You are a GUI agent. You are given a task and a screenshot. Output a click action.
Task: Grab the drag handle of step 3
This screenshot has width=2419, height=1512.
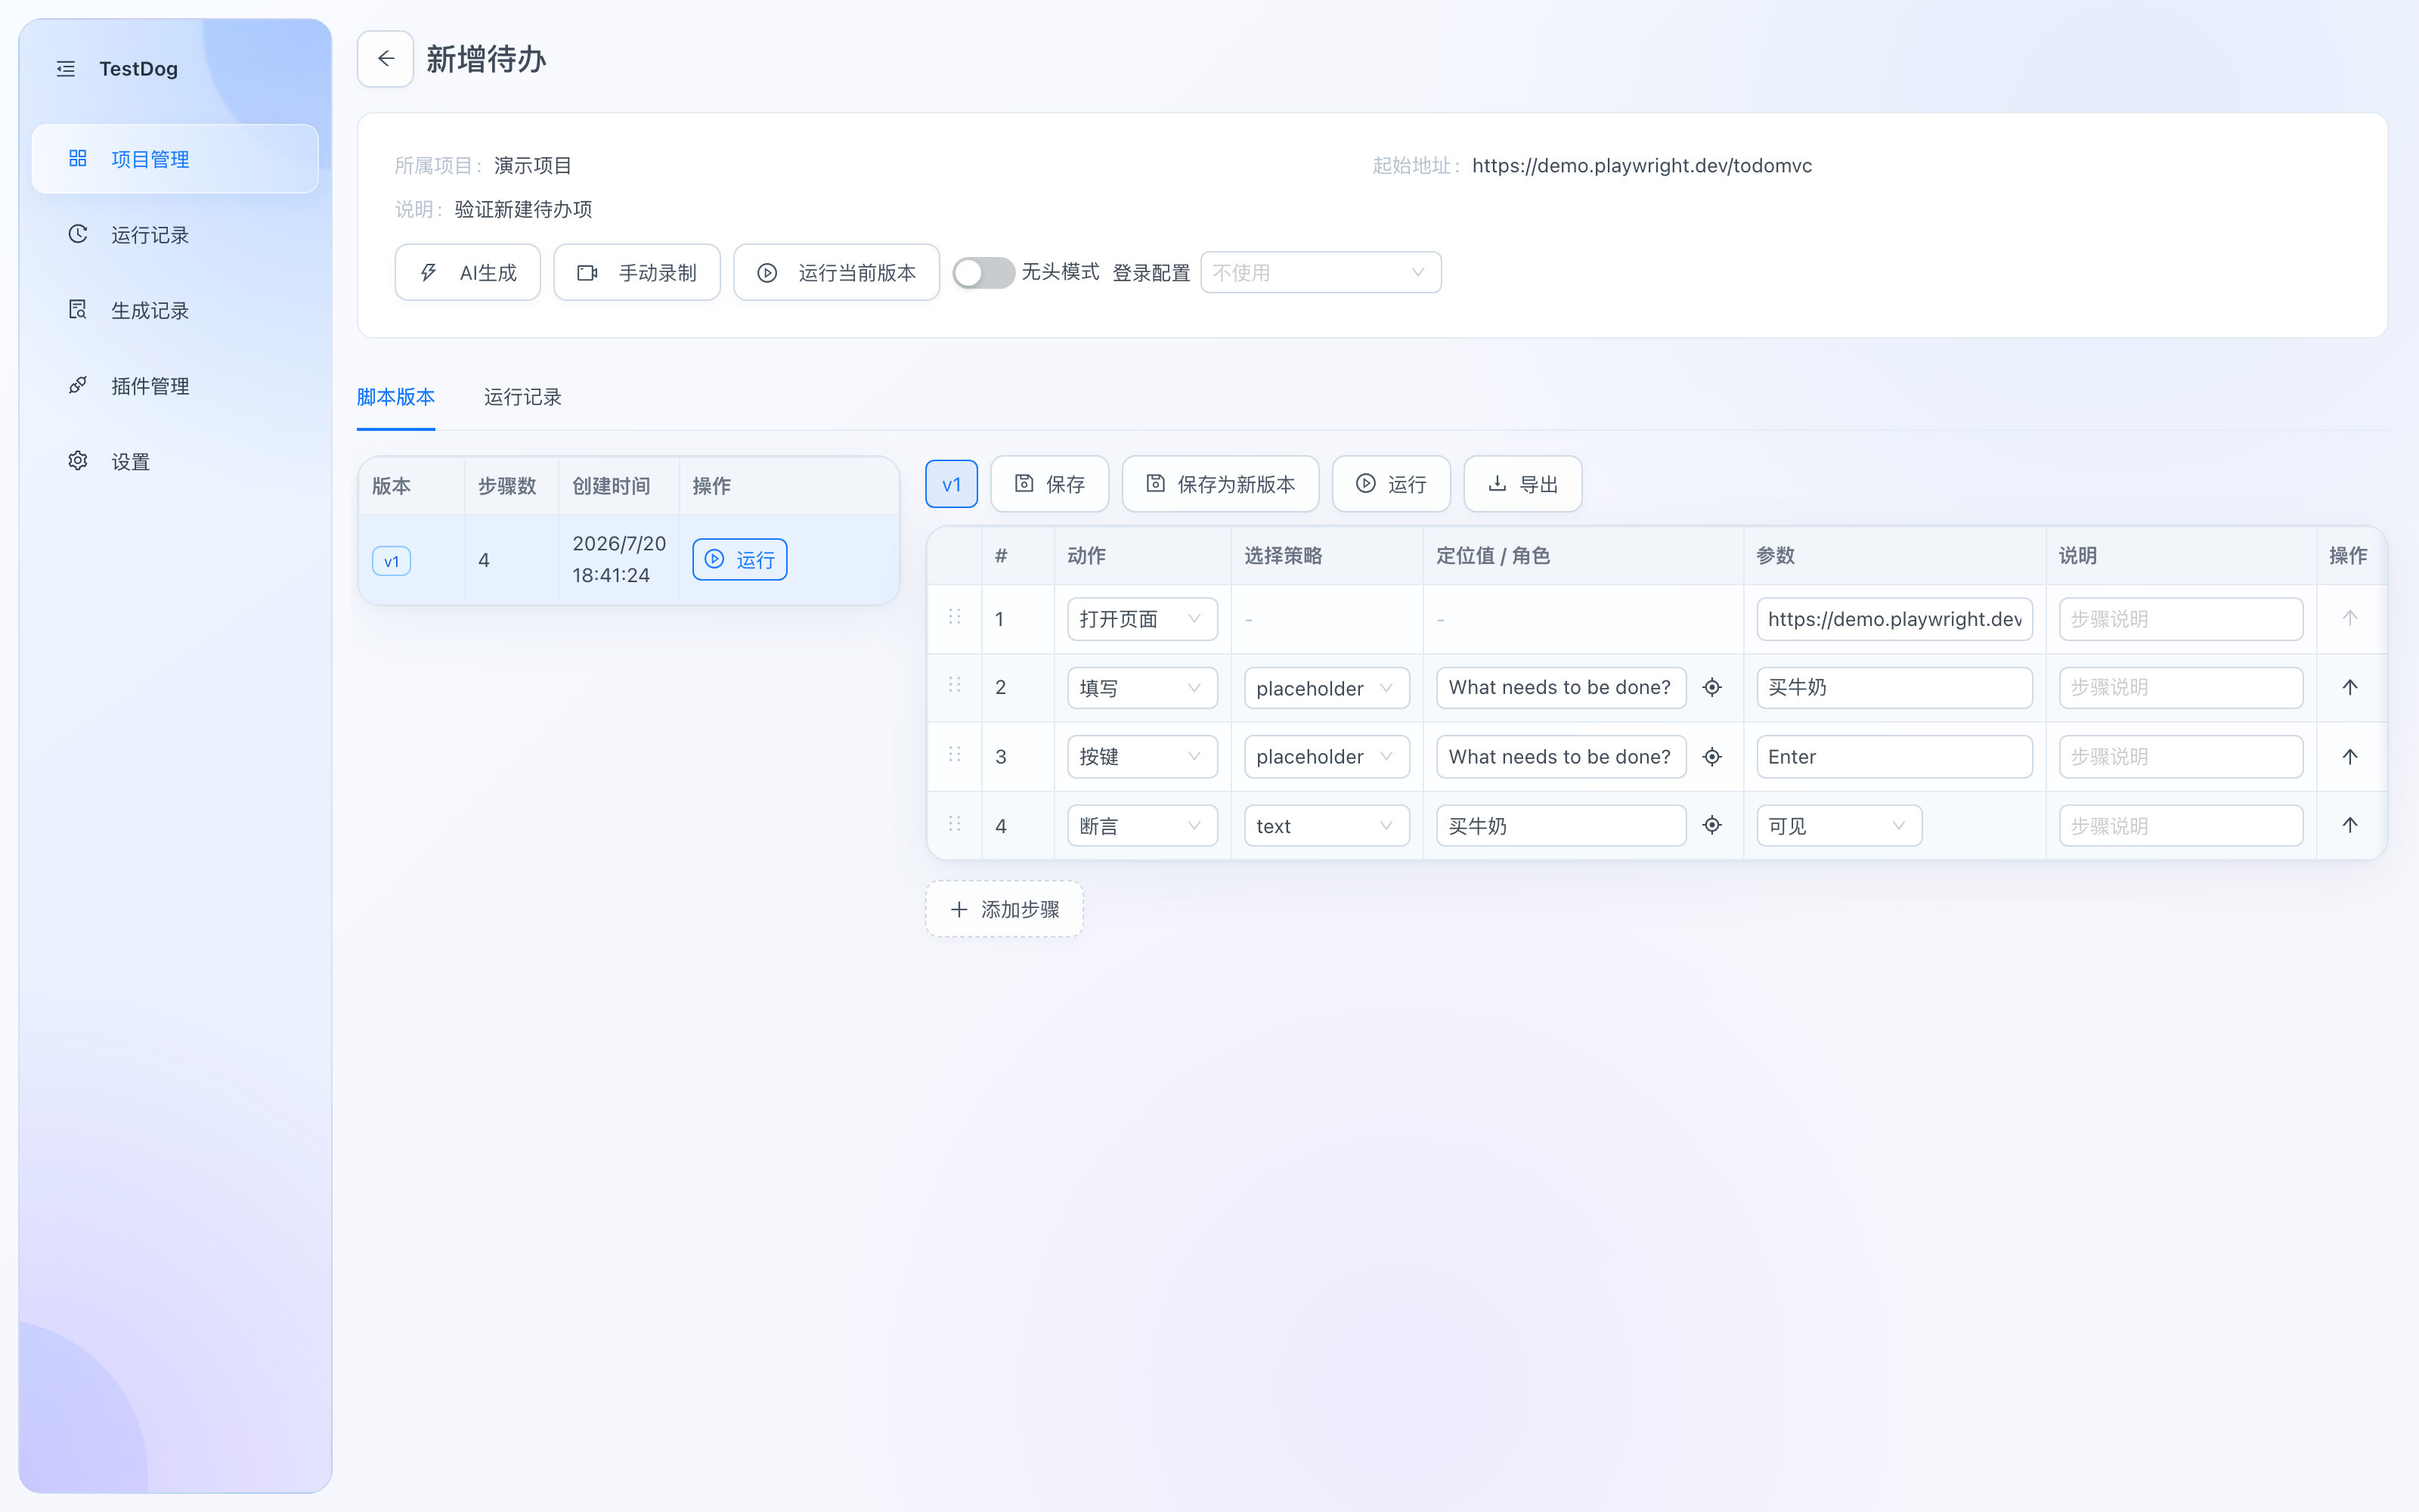(x=955, y=755)
